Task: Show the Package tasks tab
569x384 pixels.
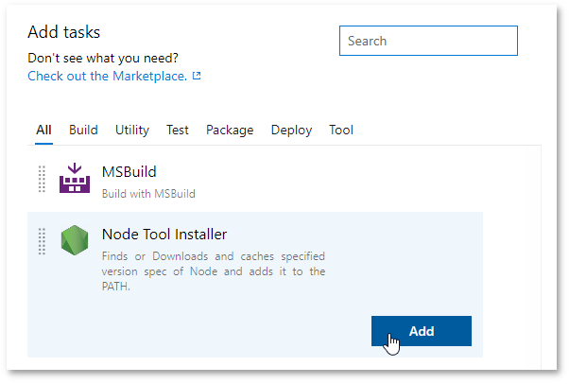Action: 230,130
